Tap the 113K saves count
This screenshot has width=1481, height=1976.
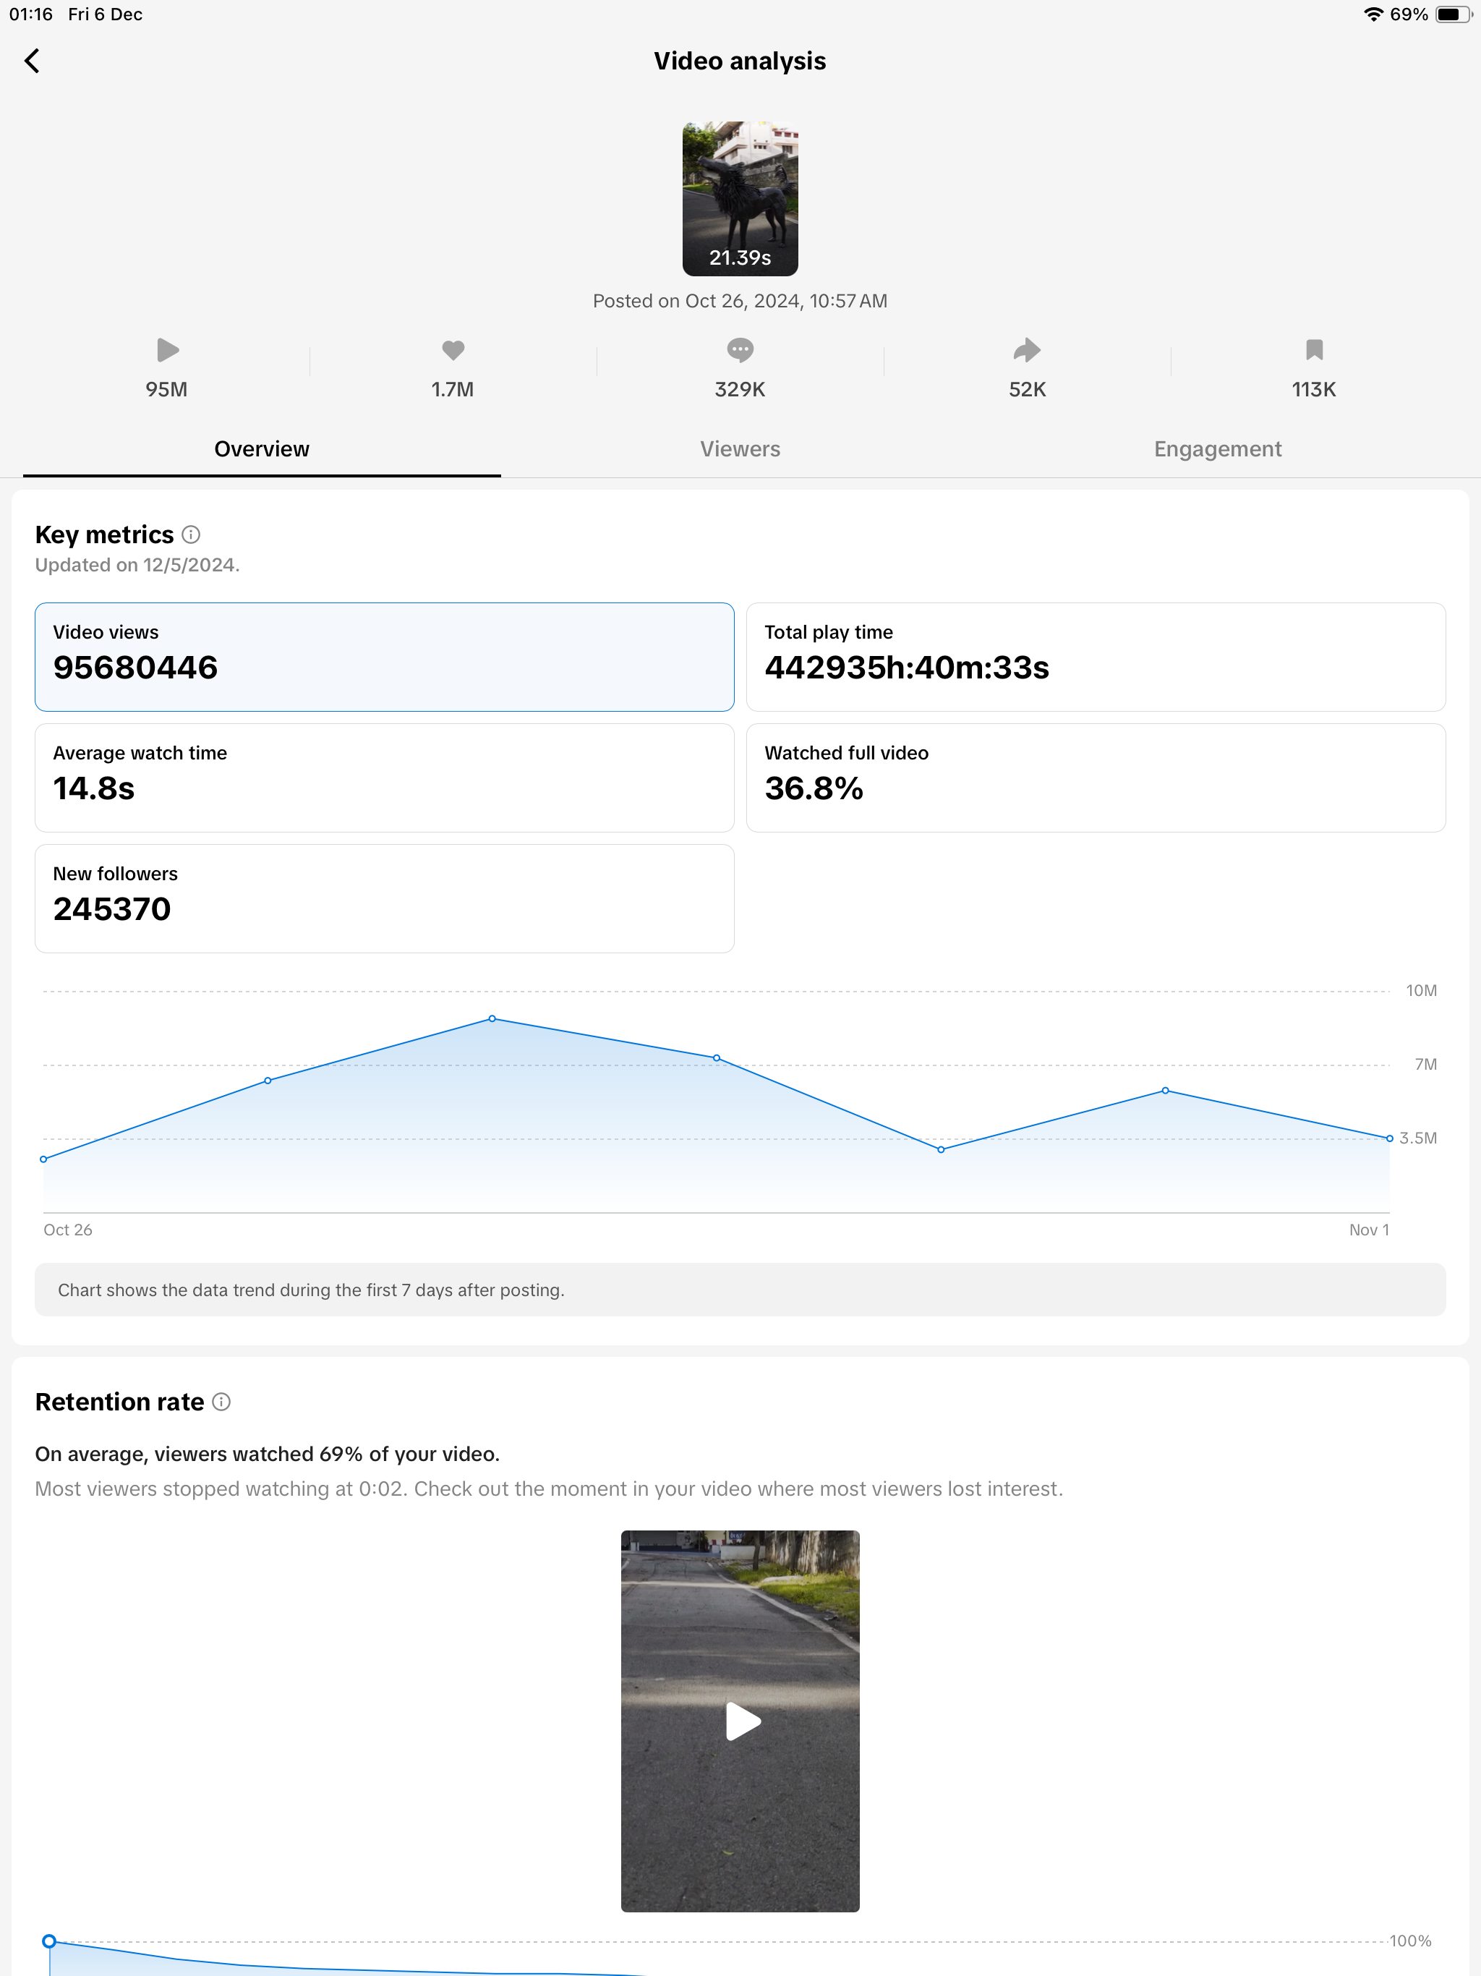[1314, 389]
